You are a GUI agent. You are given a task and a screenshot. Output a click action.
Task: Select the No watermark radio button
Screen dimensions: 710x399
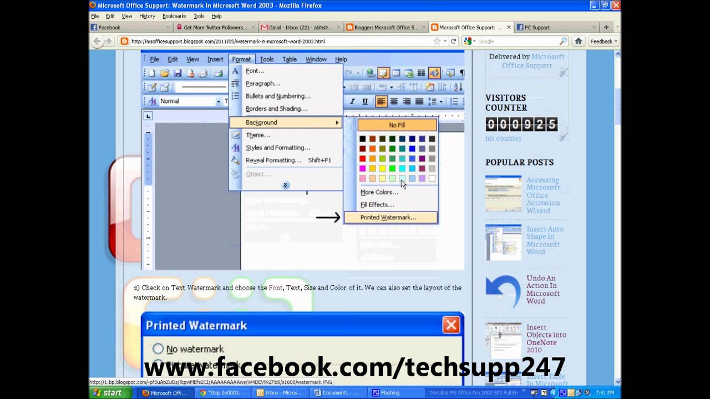(x=158, y=349)
